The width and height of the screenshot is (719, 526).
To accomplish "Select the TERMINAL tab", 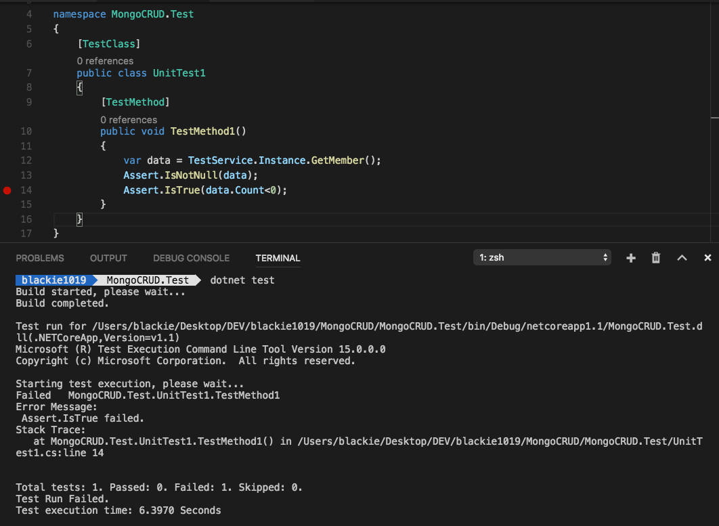I will (278, 258).
